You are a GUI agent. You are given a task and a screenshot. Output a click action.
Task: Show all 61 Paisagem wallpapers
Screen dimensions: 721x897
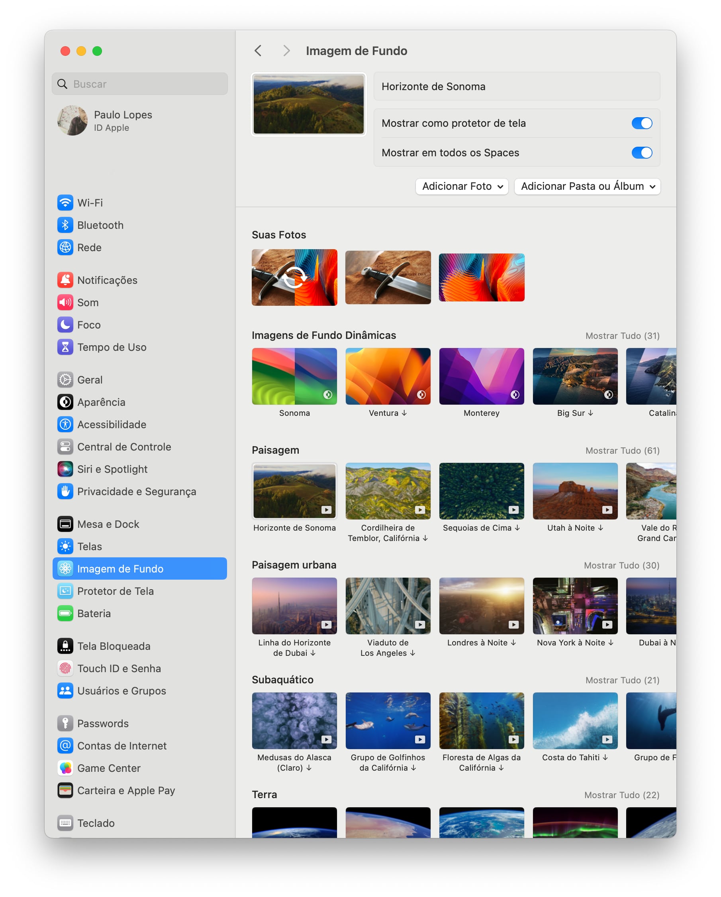click(x=622, y=450)
